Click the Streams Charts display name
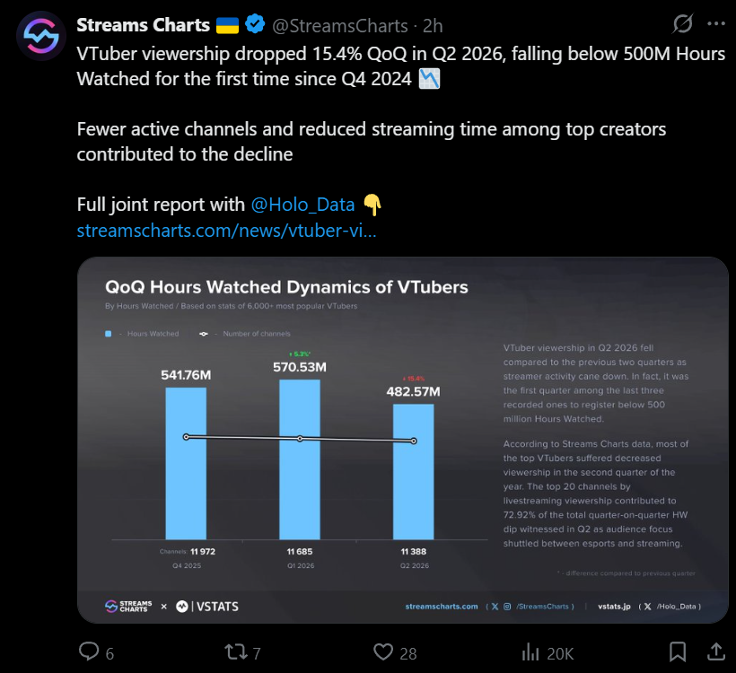The image size is (736, 673). (x=144, y=25)
